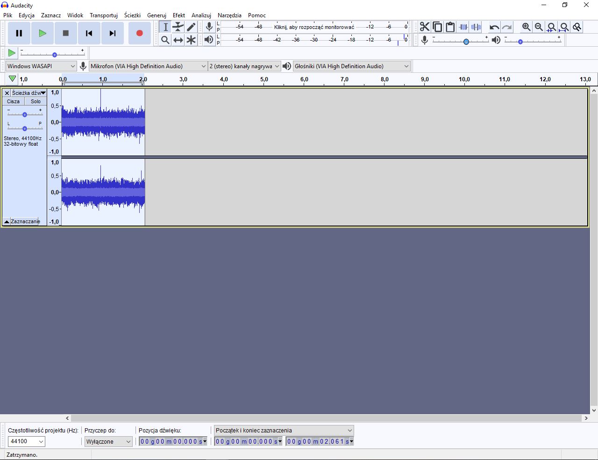598x460 pixels.
Task: Select the Draw tool
Action: tap(191, 27)
